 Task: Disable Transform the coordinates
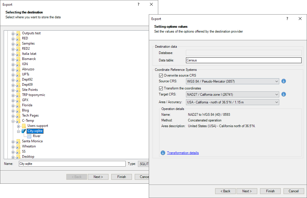(x=161, y=88)
